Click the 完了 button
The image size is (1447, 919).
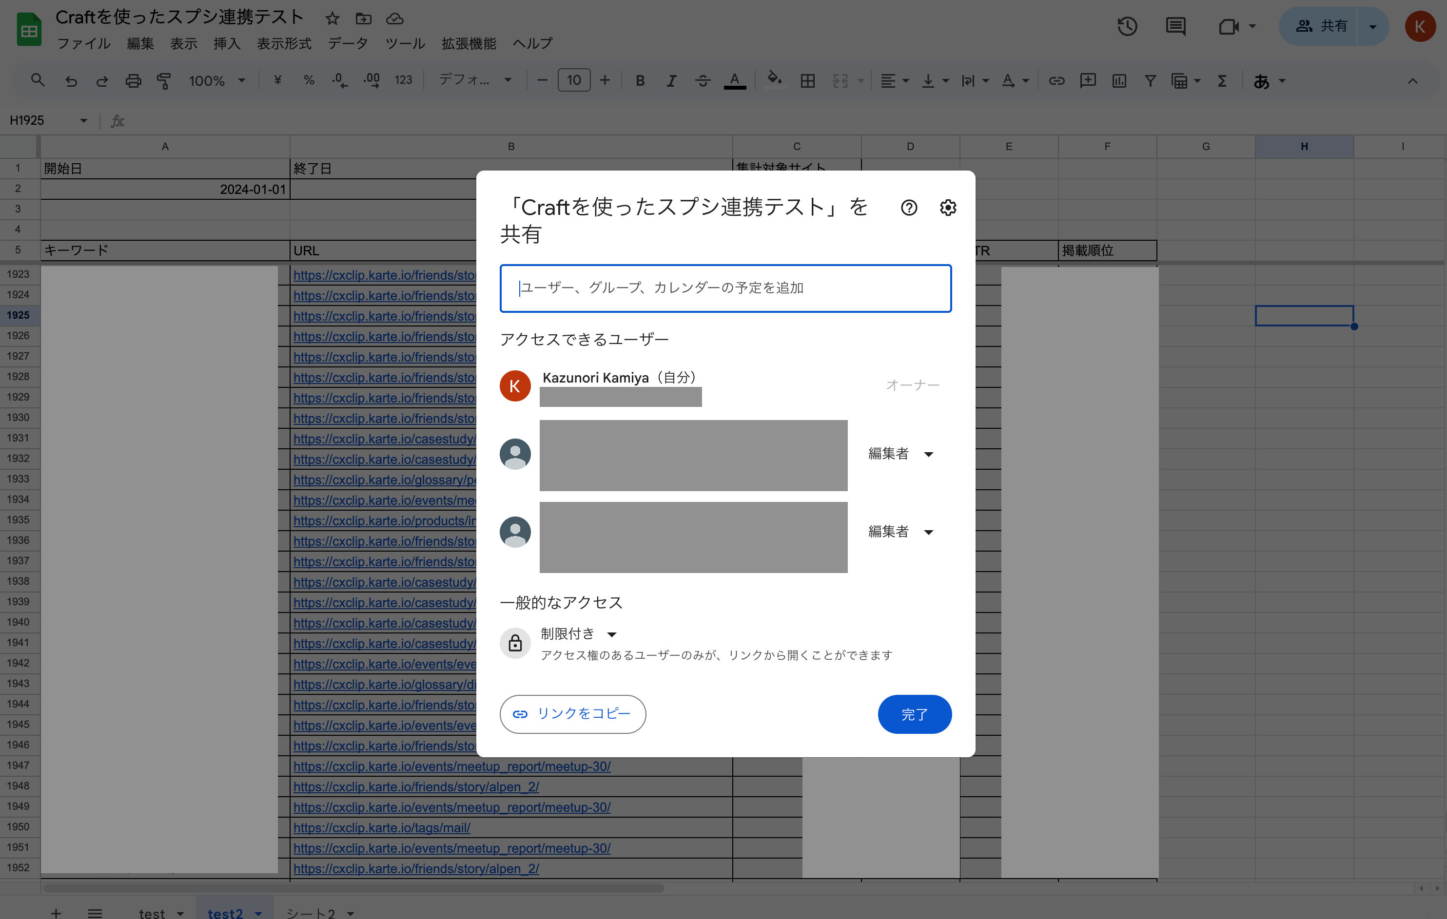pyautogui.click(x=914, y=714)
